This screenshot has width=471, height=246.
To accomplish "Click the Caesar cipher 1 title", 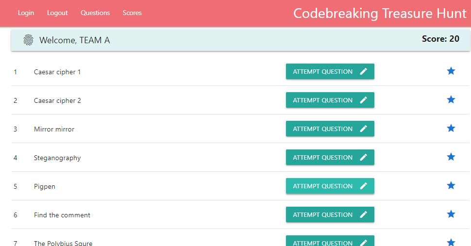I will coord(57,72).
